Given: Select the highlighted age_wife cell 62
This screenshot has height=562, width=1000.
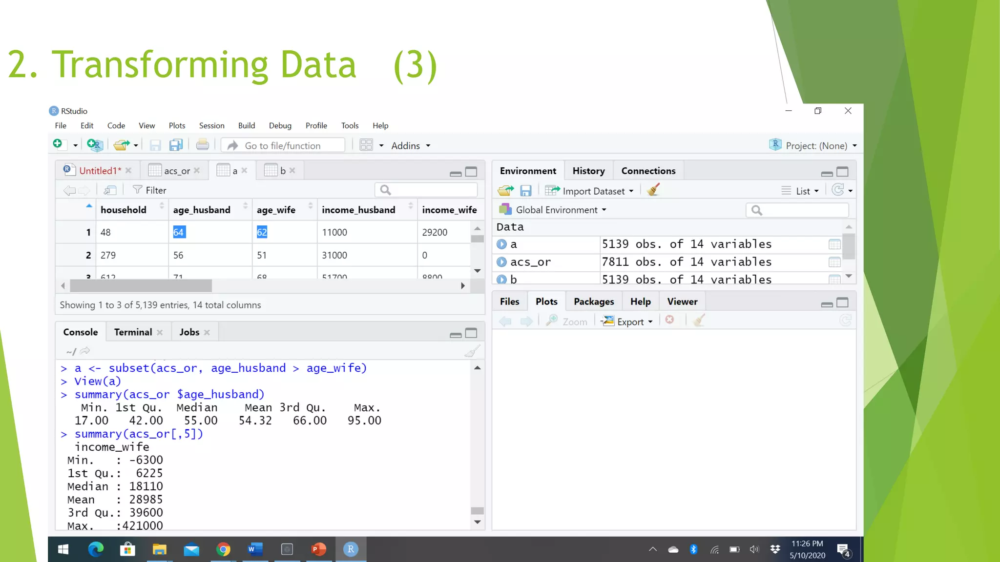Looking at the screenshot, I should pyautogui.click(x=262, y=232).
